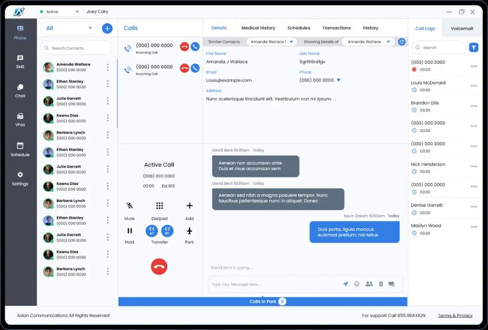
Task: Click the blue add contact plus button
Action: [x=107, y=28]
